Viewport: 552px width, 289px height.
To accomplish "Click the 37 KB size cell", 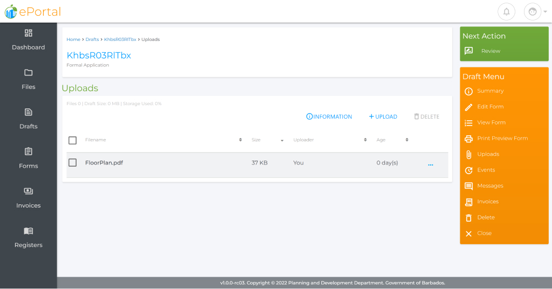I will (x=259, y=163).
